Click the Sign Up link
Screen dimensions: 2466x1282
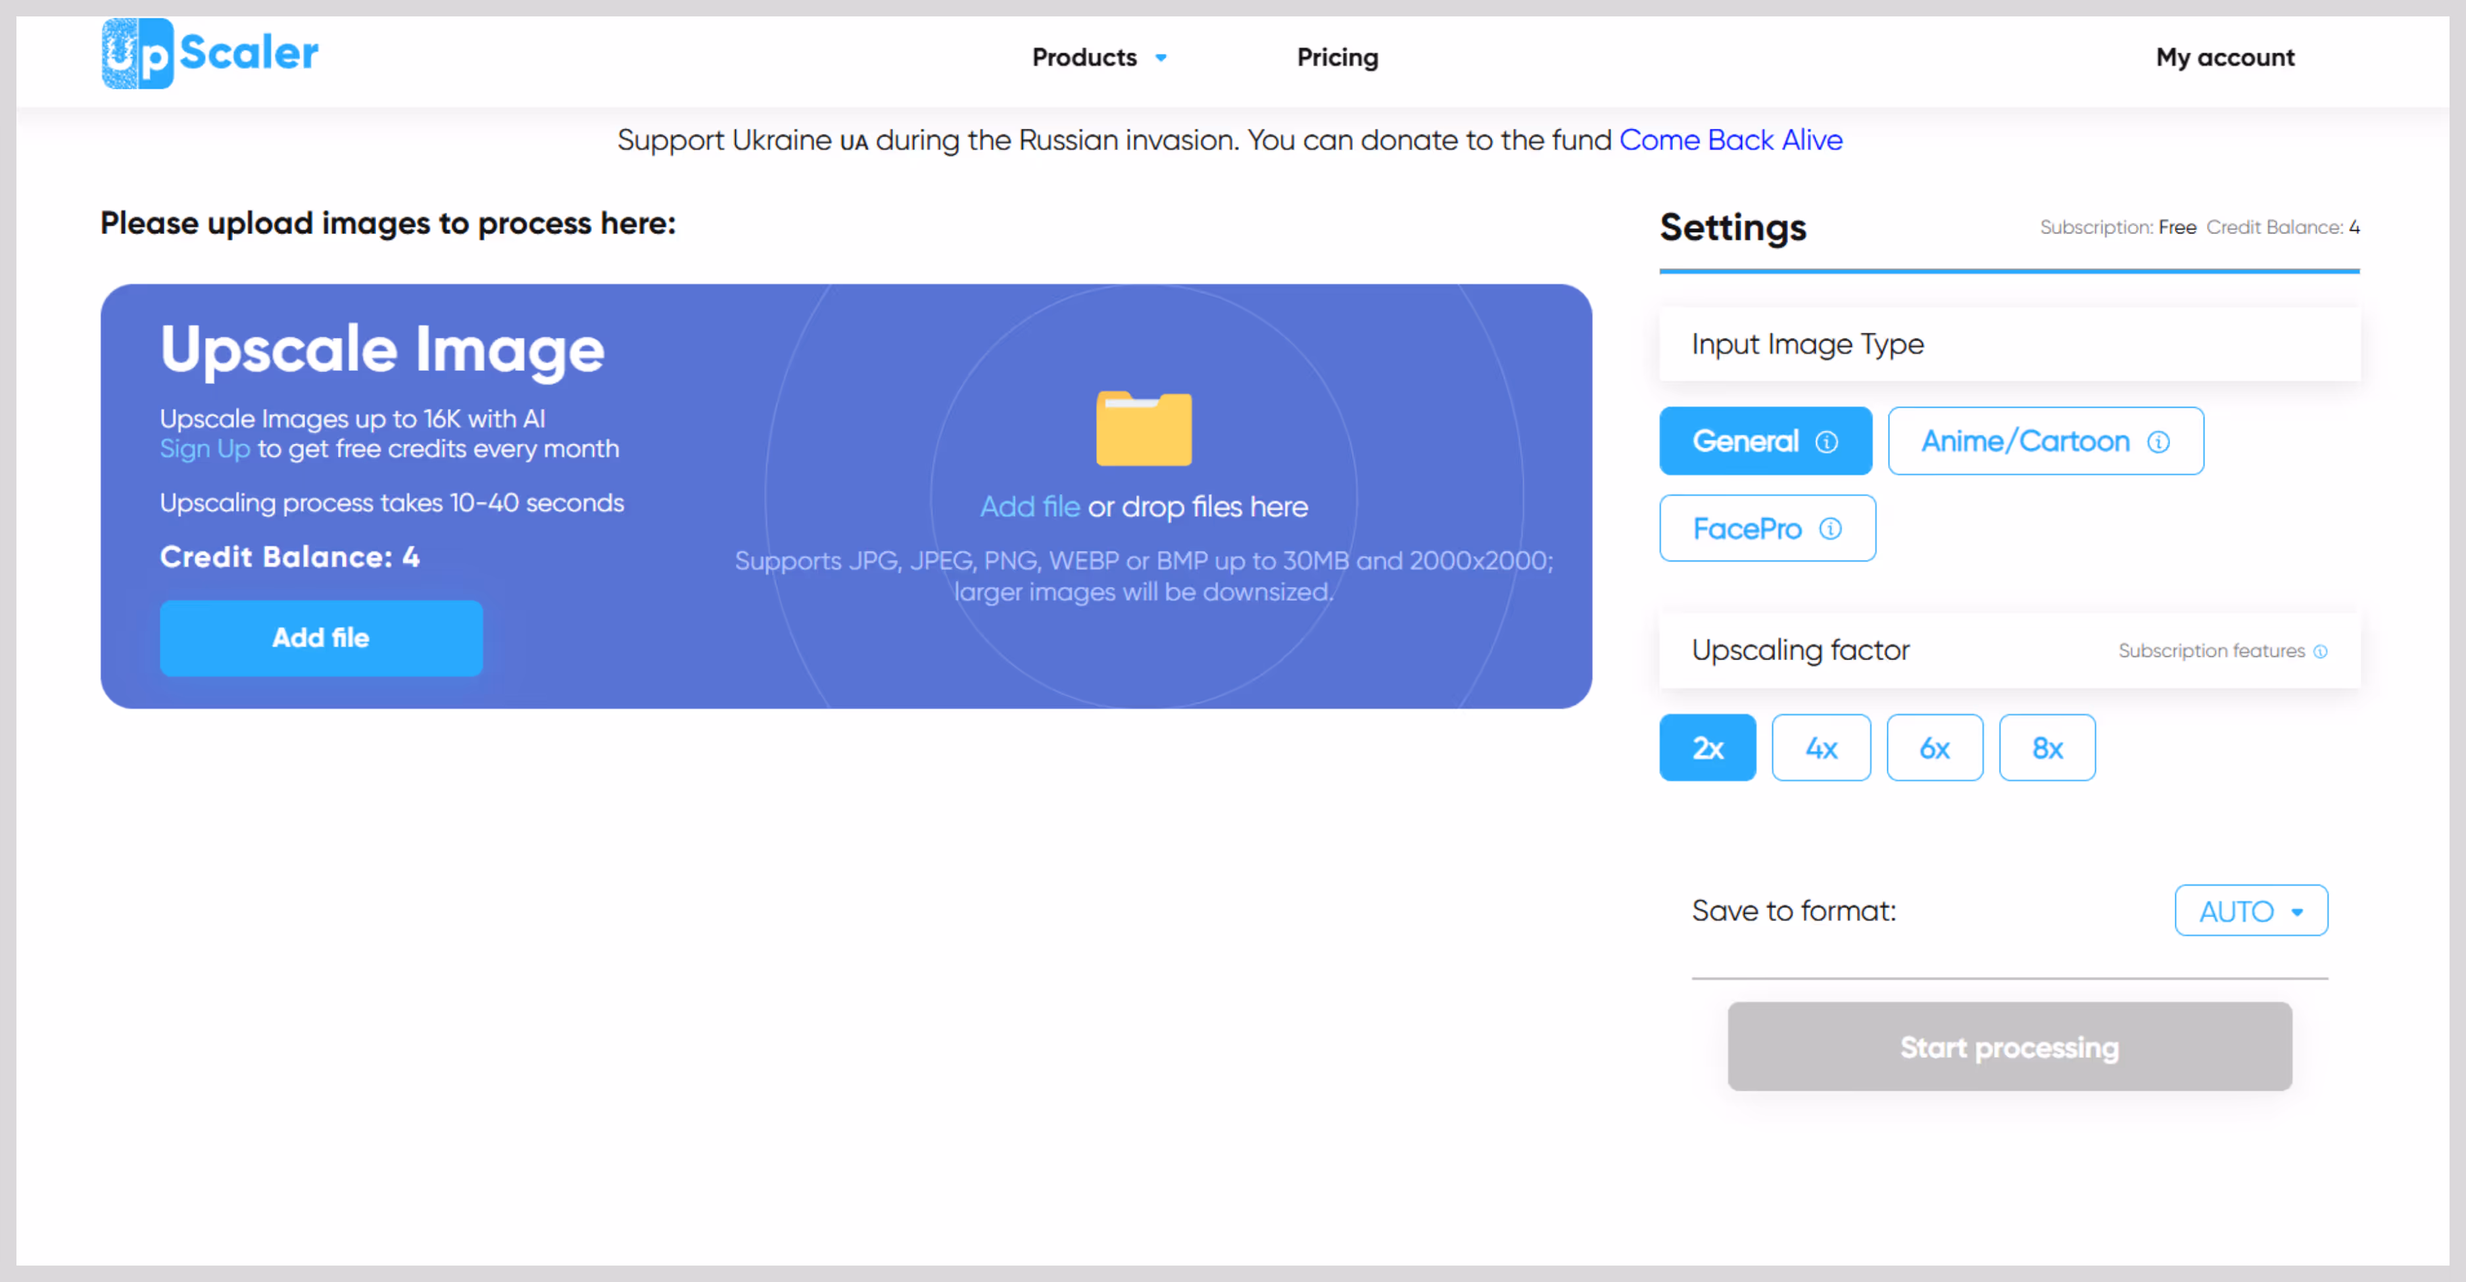tap(205, 448)
